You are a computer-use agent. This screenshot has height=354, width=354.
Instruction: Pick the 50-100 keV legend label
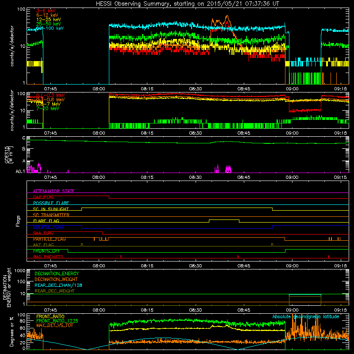pos(50,28)
